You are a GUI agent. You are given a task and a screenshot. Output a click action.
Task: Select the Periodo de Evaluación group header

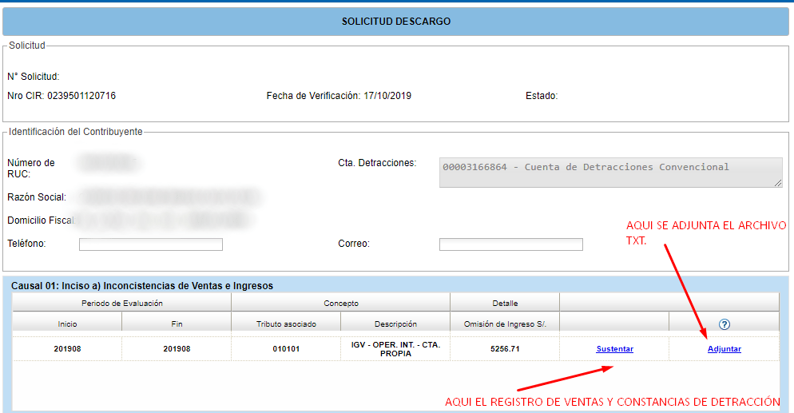point(122,304)
